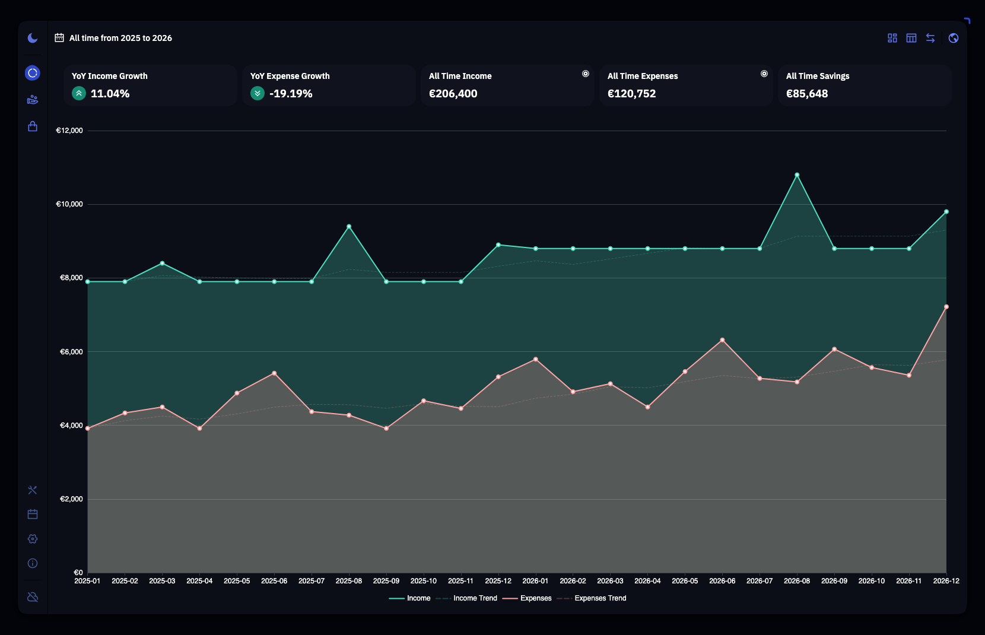Click the target icon on All Time Expenses card
This screenshot has height=635, width=985.
tap(764, 74)
